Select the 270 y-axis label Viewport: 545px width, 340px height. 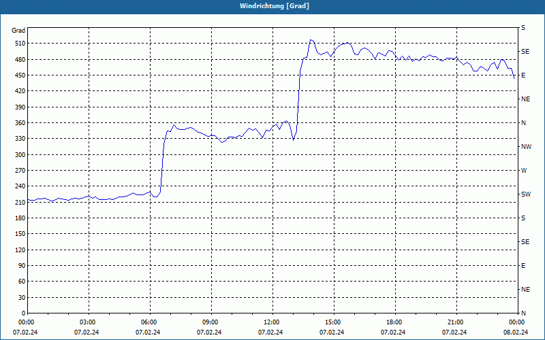coord(20,171)
